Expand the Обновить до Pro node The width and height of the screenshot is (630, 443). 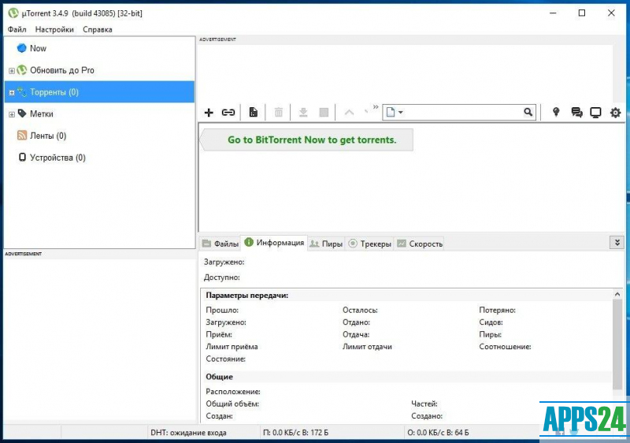[12, 71]
